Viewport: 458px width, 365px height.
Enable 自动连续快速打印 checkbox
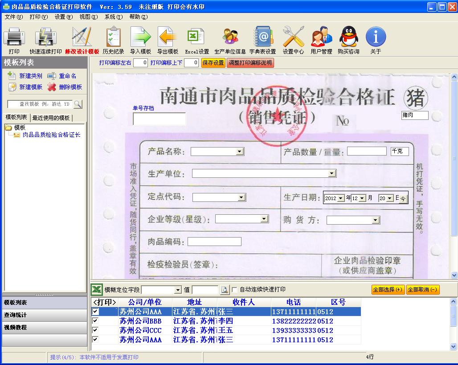click(x=235, y=290)
